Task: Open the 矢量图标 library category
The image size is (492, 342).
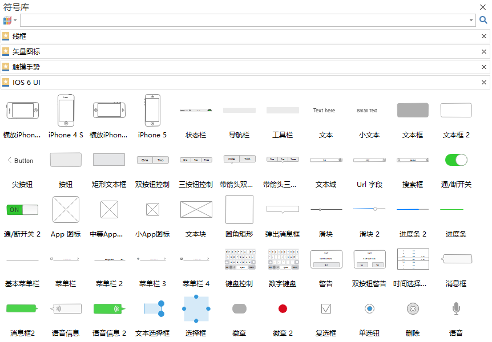Action: (x=26, y=51)
